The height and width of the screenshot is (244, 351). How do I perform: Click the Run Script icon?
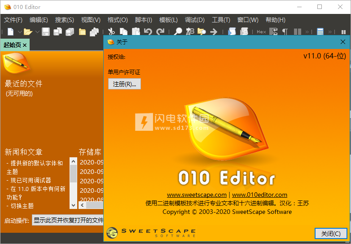pyautogui.click(x=232, y=32)
